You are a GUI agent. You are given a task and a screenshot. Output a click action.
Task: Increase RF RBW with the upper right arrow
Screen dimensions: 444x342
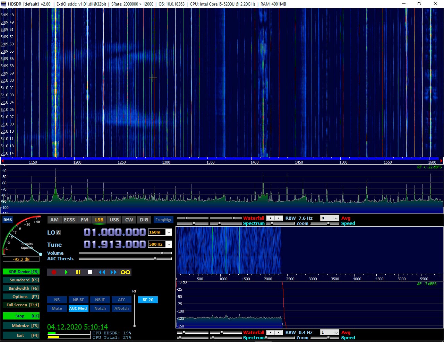click(x=278, y=218)
